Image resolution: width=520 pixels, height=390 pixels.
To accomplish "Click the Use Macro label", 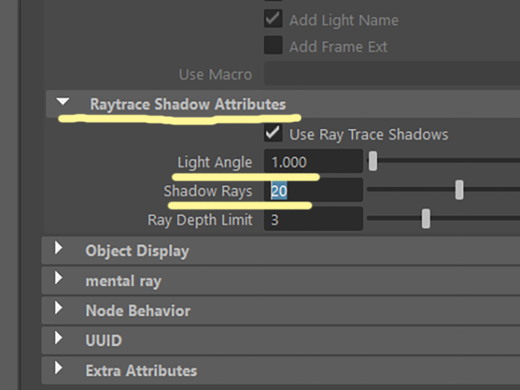I will pos(215,74).
